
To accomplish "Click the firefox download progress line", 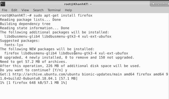I will [x=34, y=83].
